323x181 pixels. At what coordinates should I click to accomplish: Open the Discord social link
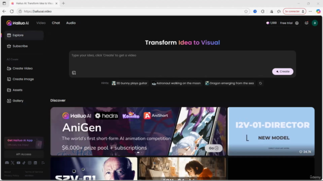pyautogui.click(x=7, y=163)
